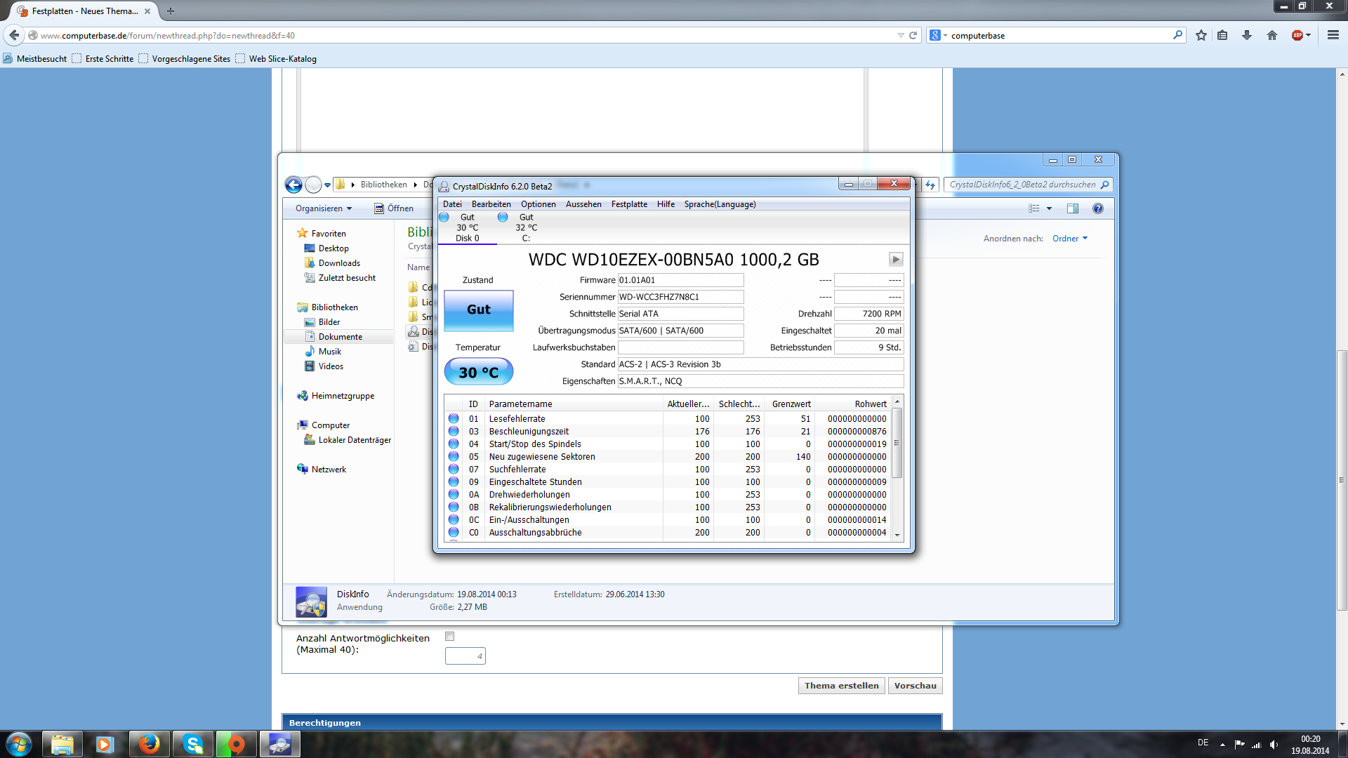Select the C: drive status indicator
The width and height of the screenshot is (1348, 758).
(x=525, y=227)
